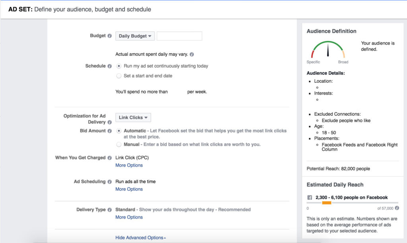Click the orange estimated daily reach bar

(327, 203)
